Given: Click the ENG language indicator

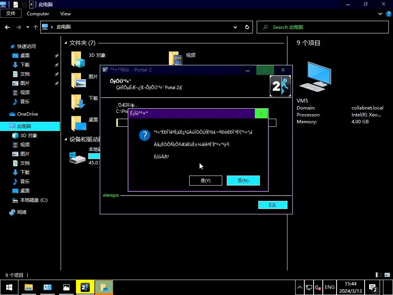Looking at the screenshot, I should tap(330, 287).
